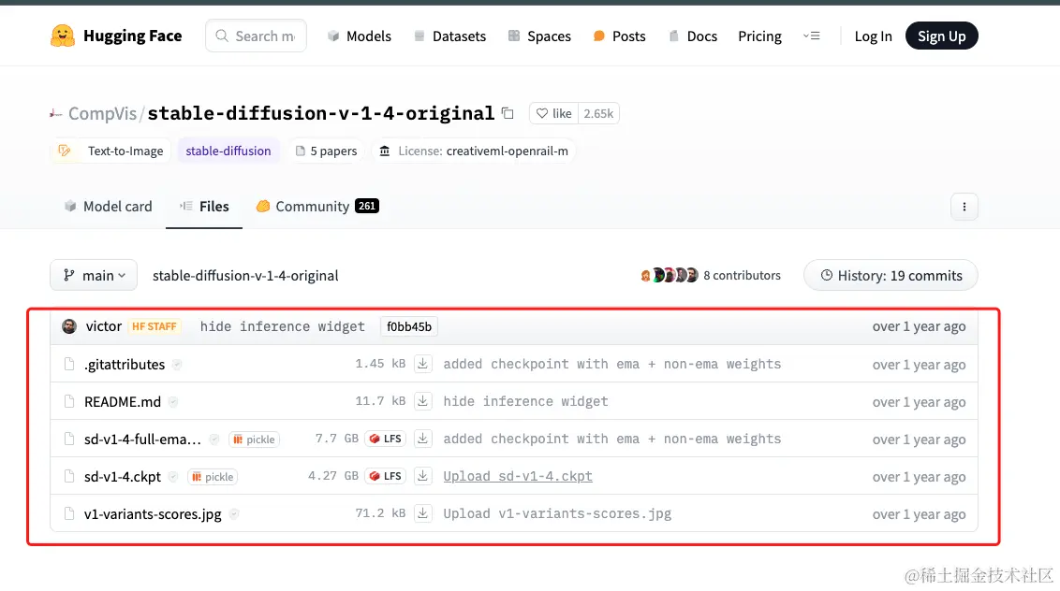Click the f0bb45b commit hash
The width and height of the screenshot is (1060, 591).
[409, 326]
